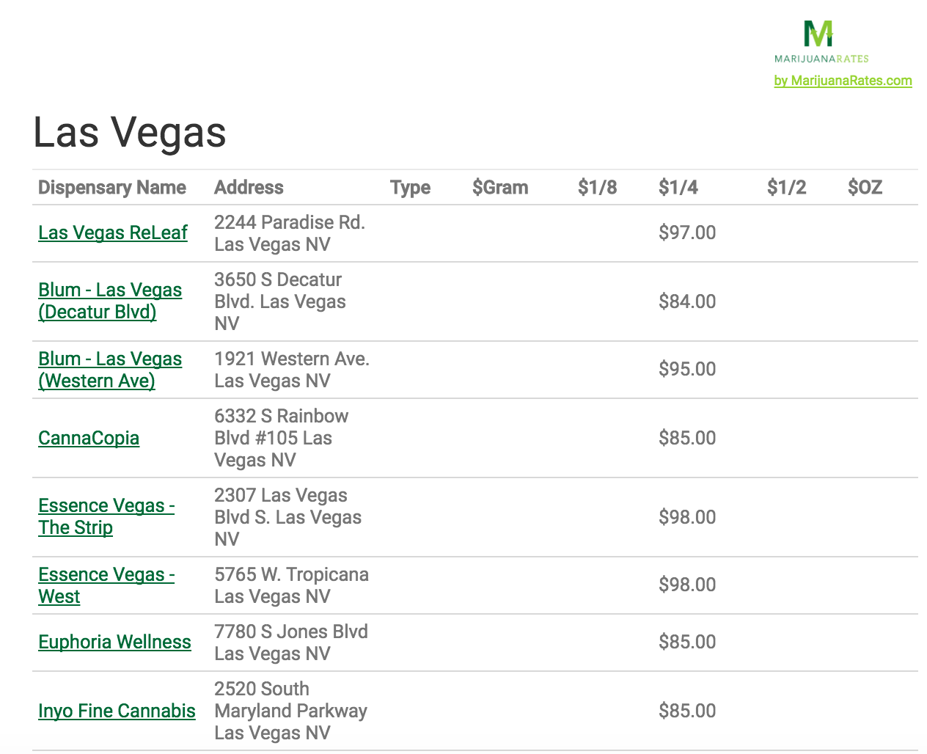Select the 5765 W. Tropicana address

pos(292,585)
